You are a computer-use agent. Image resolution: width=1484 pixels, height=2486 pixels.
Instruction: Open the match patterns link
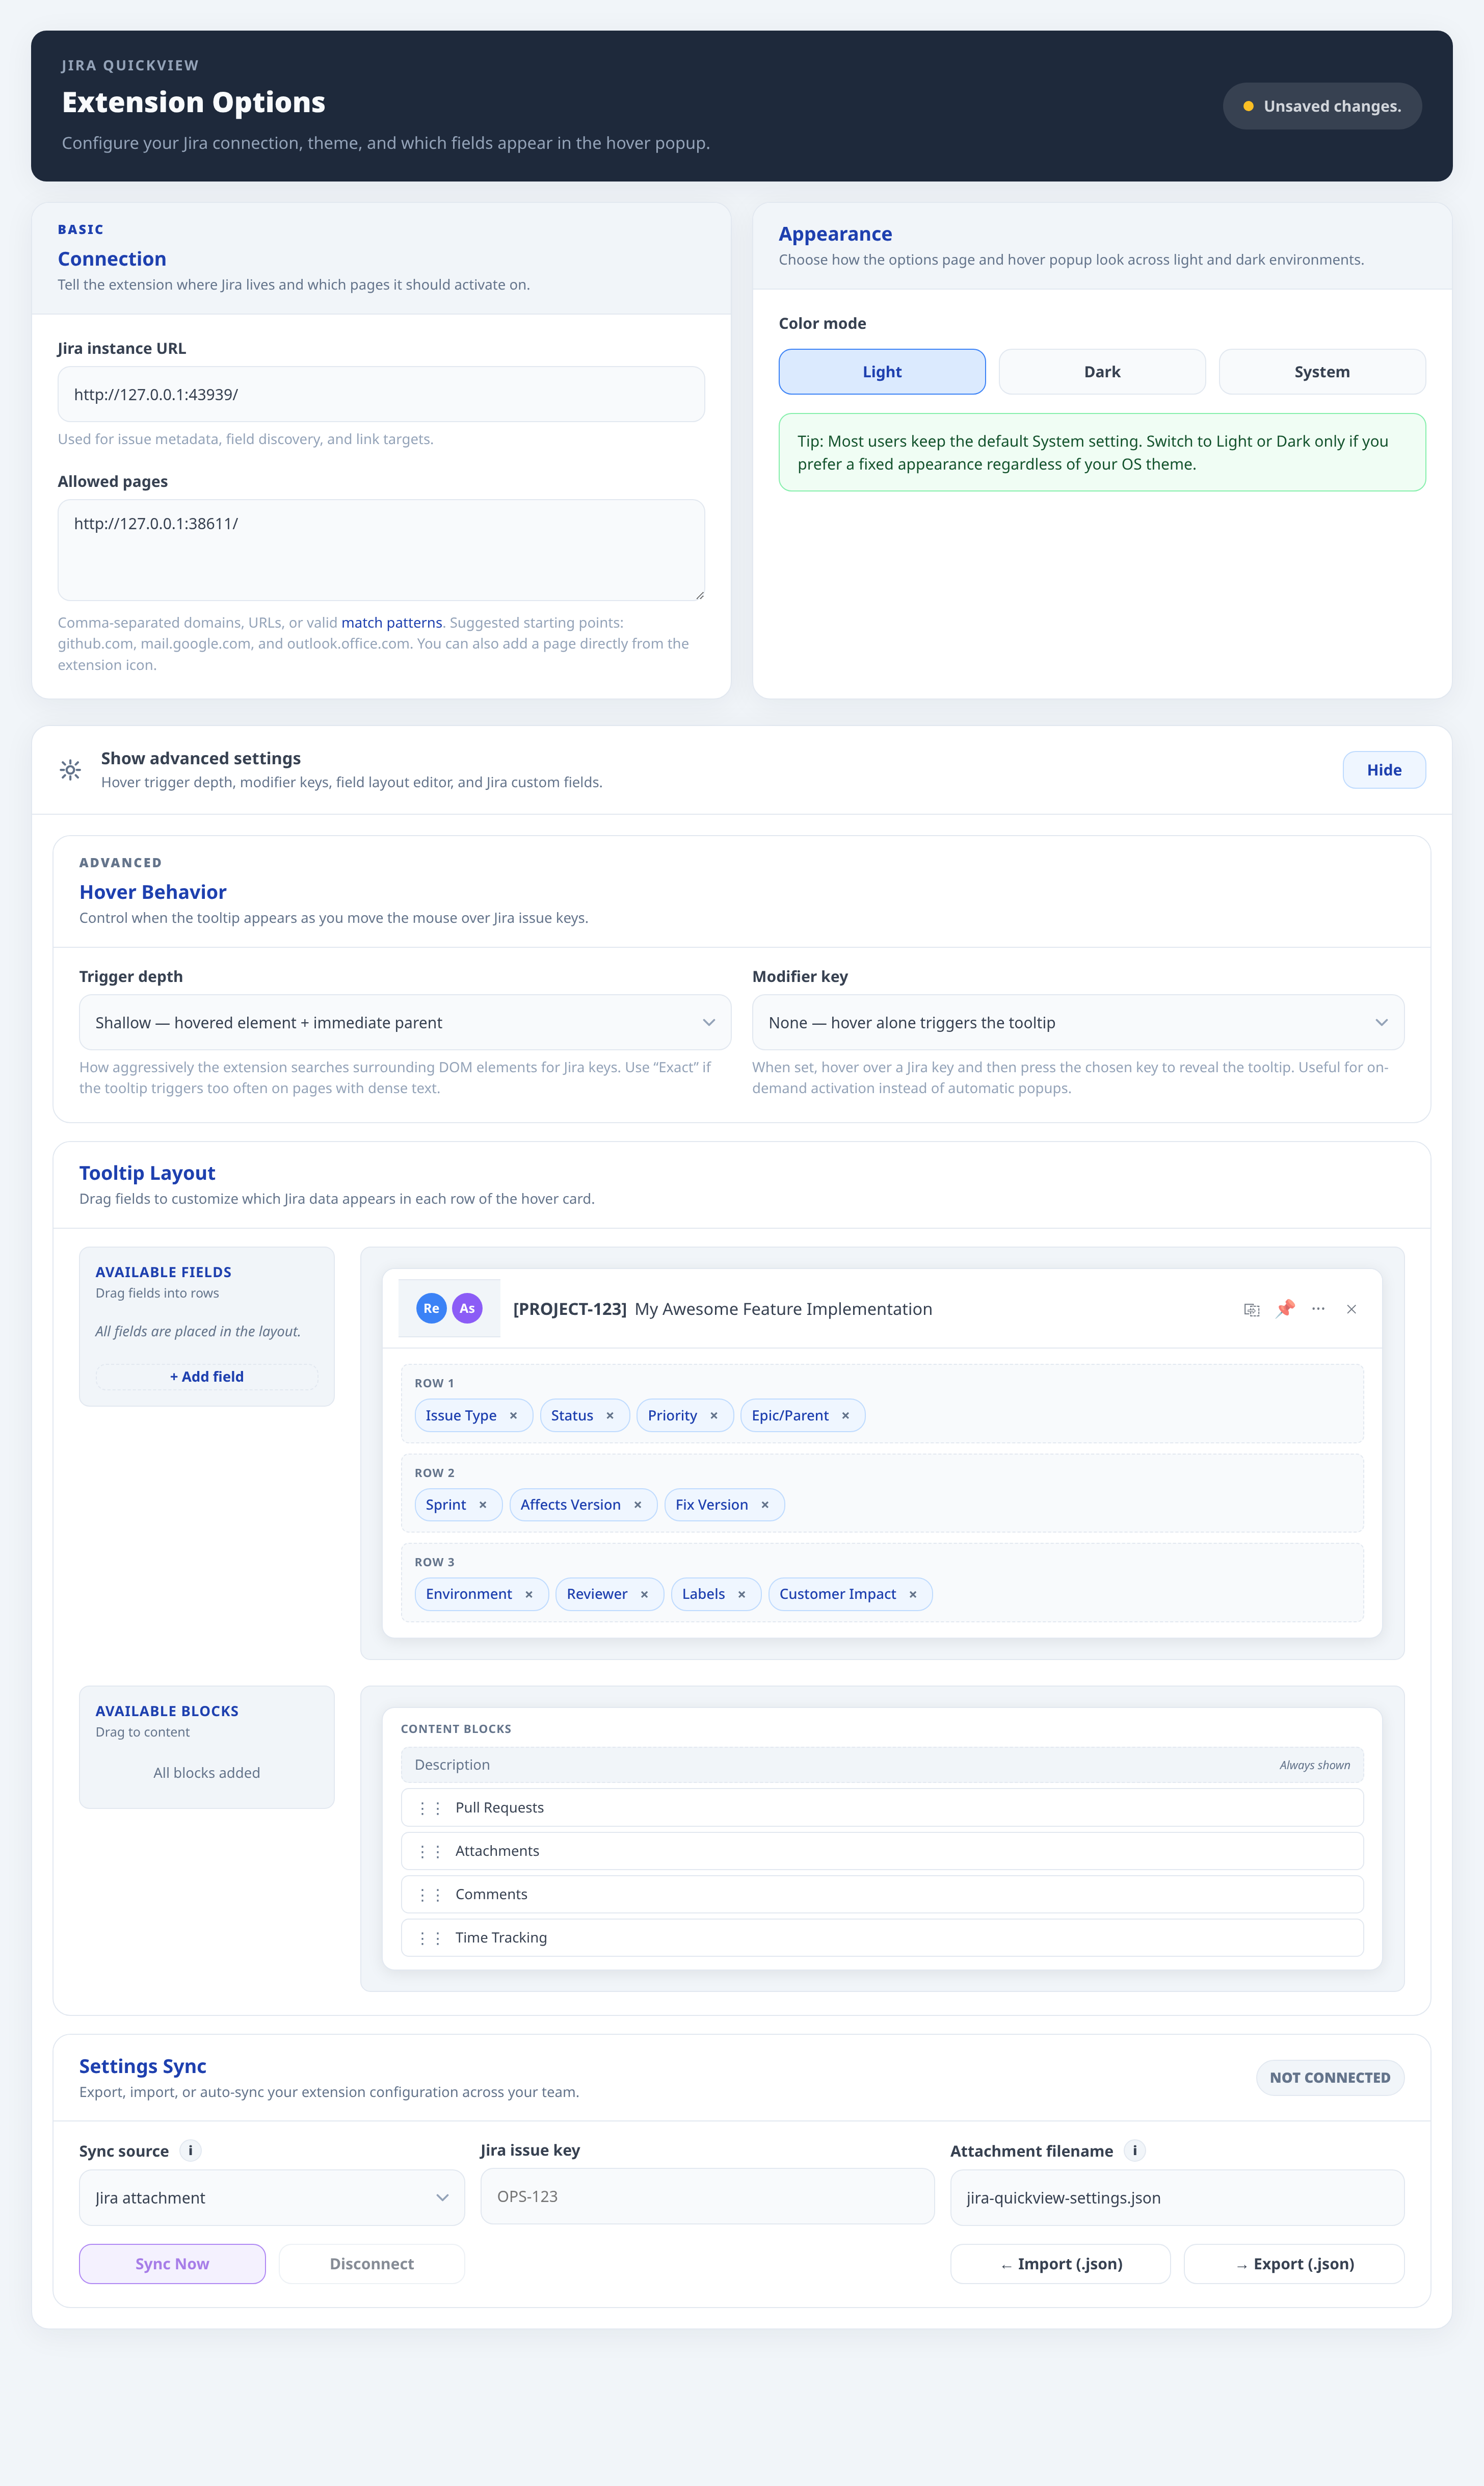391,622
